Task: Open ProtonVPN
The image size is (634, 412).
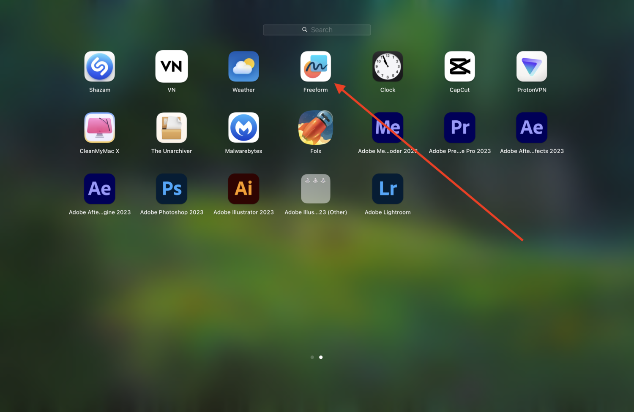Action: point(532,66)
